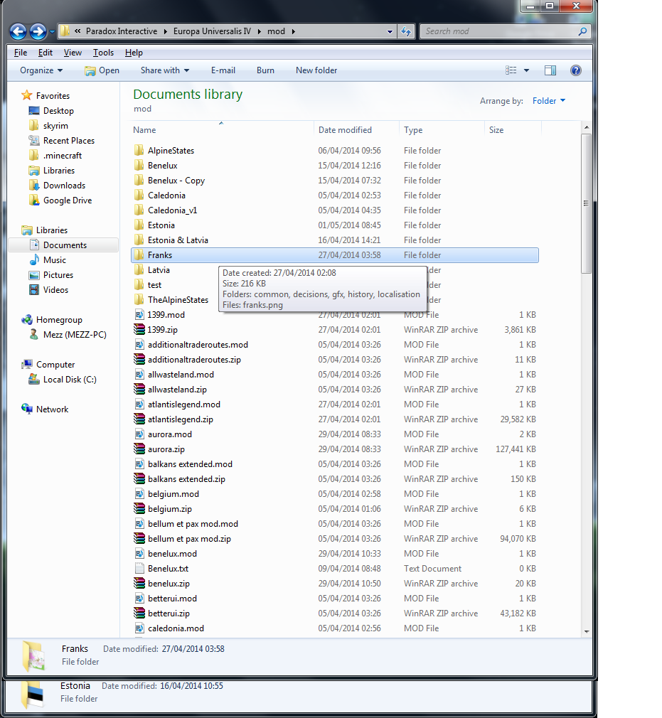Select the AlpineStates folder icon
Screen dimensions: 662x718
pyautogui.click(x=139, y=151)
